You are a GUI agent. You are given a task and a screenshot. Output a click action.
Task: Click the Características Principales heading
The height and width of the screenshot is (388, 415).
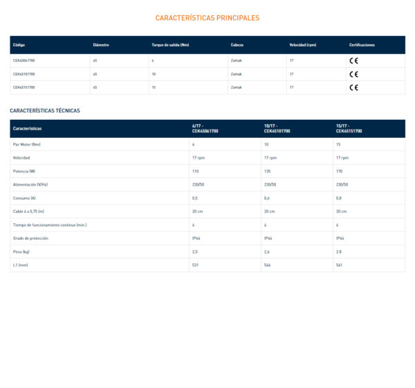click(x=207, y=17)
